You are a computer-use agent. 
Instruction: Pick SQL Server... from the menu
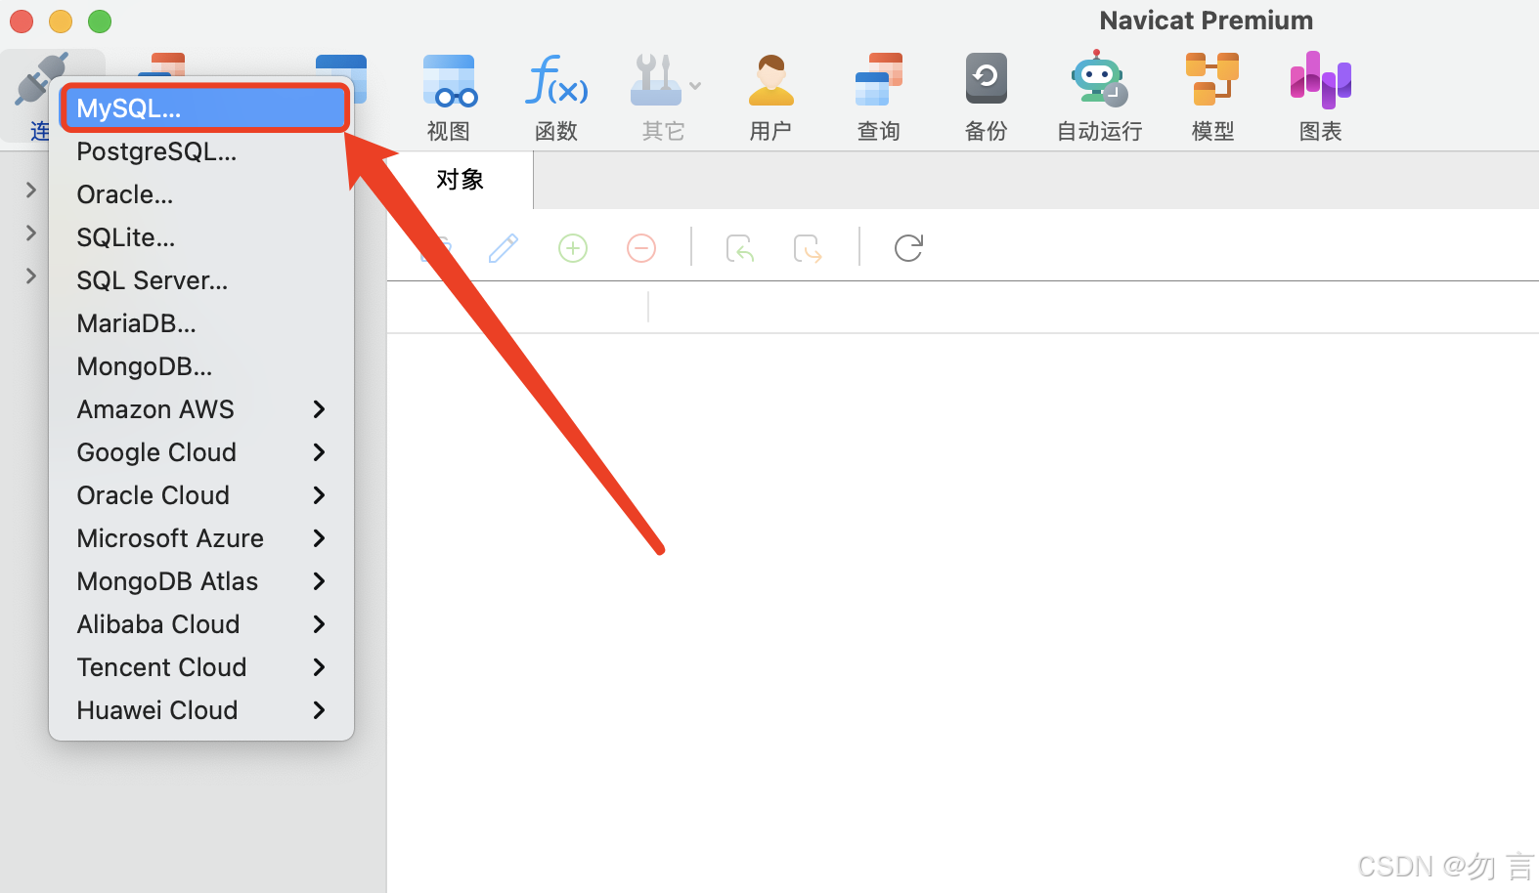(201, 280)
